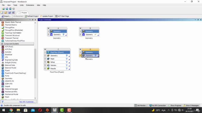Click the save project icon

pos(9,13)
